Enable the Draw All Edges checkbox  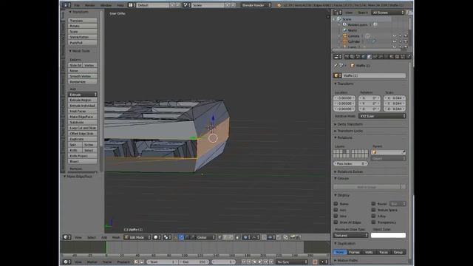tap(336, 222)
